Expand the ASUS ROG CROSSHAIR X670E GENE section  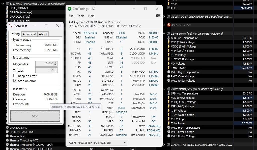164,16
